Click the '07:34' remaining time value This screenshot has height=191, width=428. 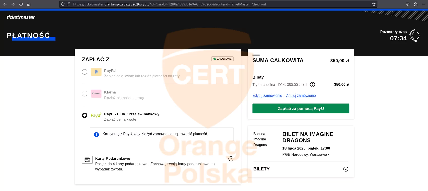(x=398, y=38)
